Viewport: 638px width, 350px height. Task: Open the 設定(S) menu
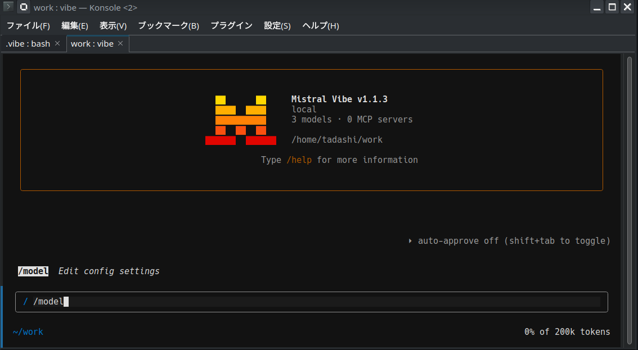click(277, 26)
